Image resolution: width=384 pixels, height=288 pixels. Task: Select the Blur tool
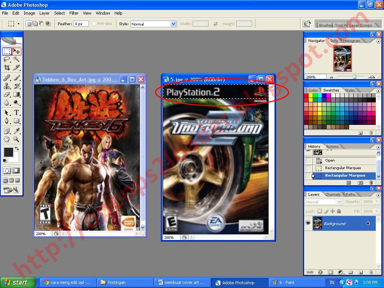(7, 102)
